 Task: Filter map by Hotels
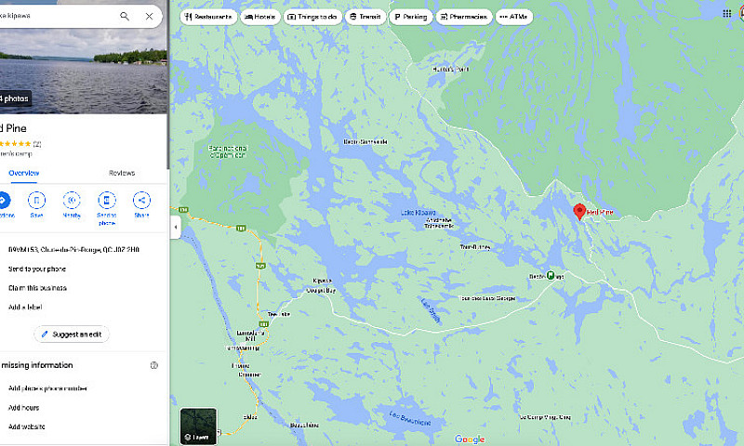click(260, 17)
